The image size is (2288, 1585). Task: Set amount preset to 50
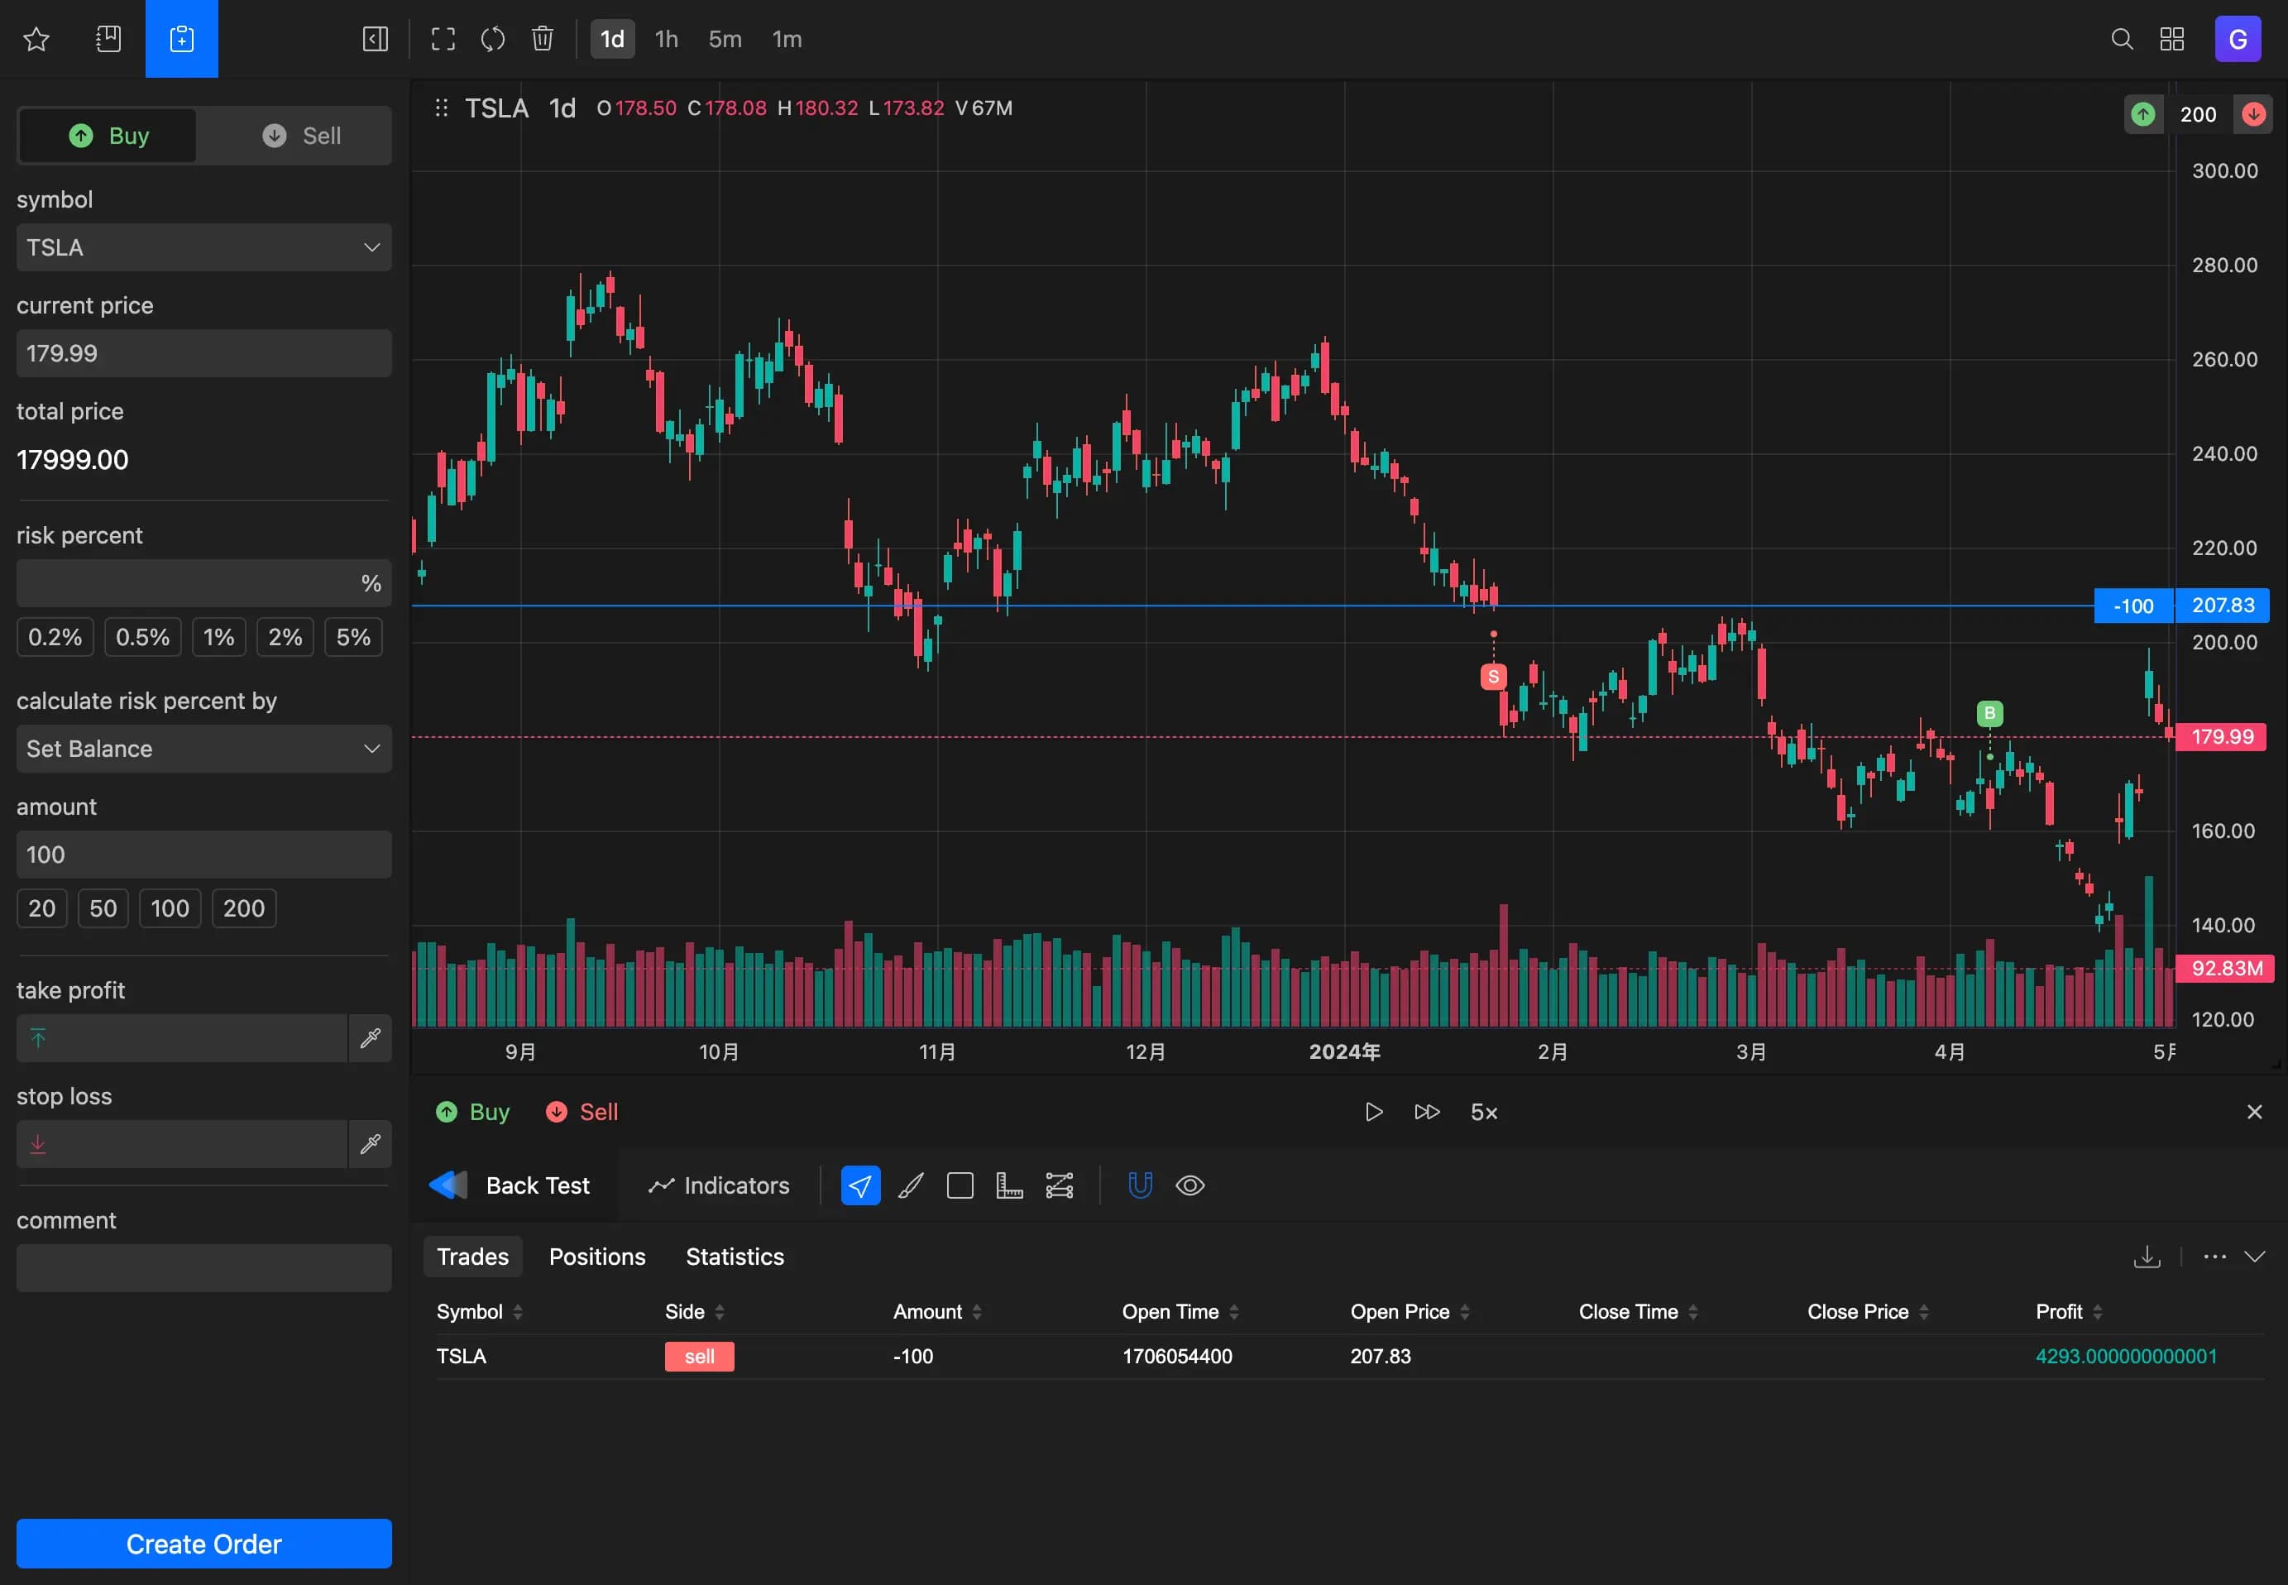(103, 907)
